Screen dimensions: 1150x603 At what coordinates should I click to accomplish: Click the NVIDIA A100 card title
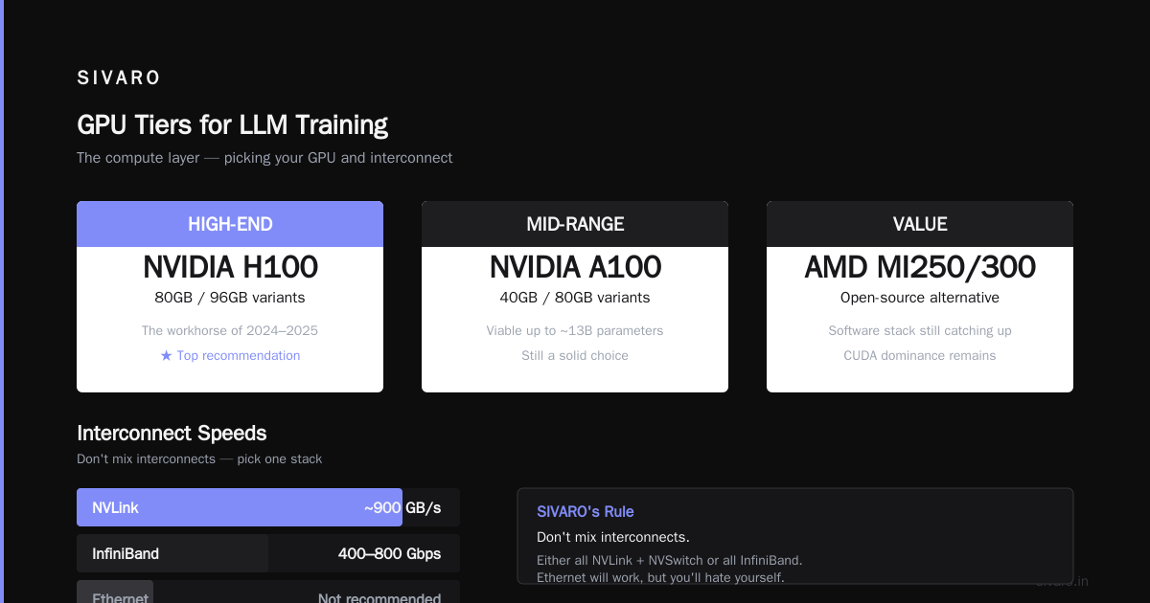pos(575,267)
